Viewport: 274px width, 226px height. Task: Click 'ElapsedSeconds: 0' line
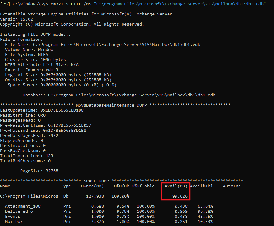[22, 141]
